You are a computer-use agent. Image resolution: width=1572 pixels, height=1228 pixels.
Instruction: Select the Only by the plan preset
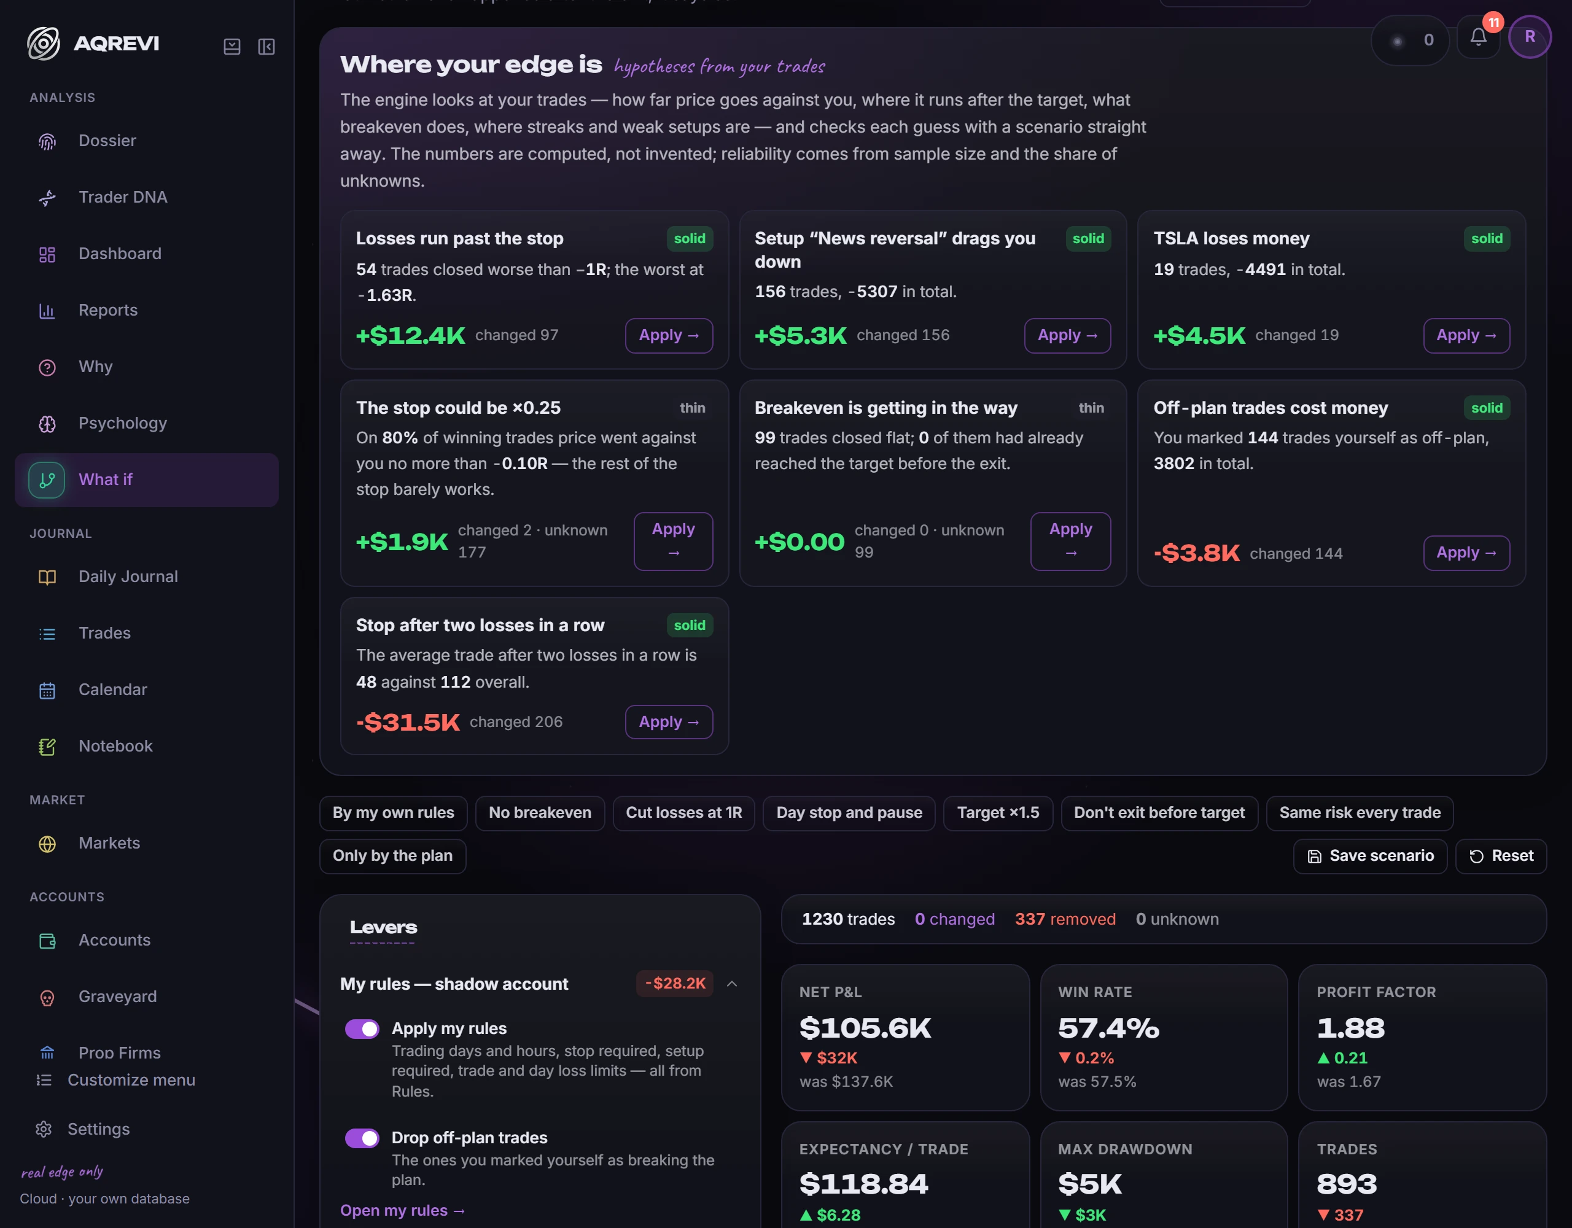392,856
